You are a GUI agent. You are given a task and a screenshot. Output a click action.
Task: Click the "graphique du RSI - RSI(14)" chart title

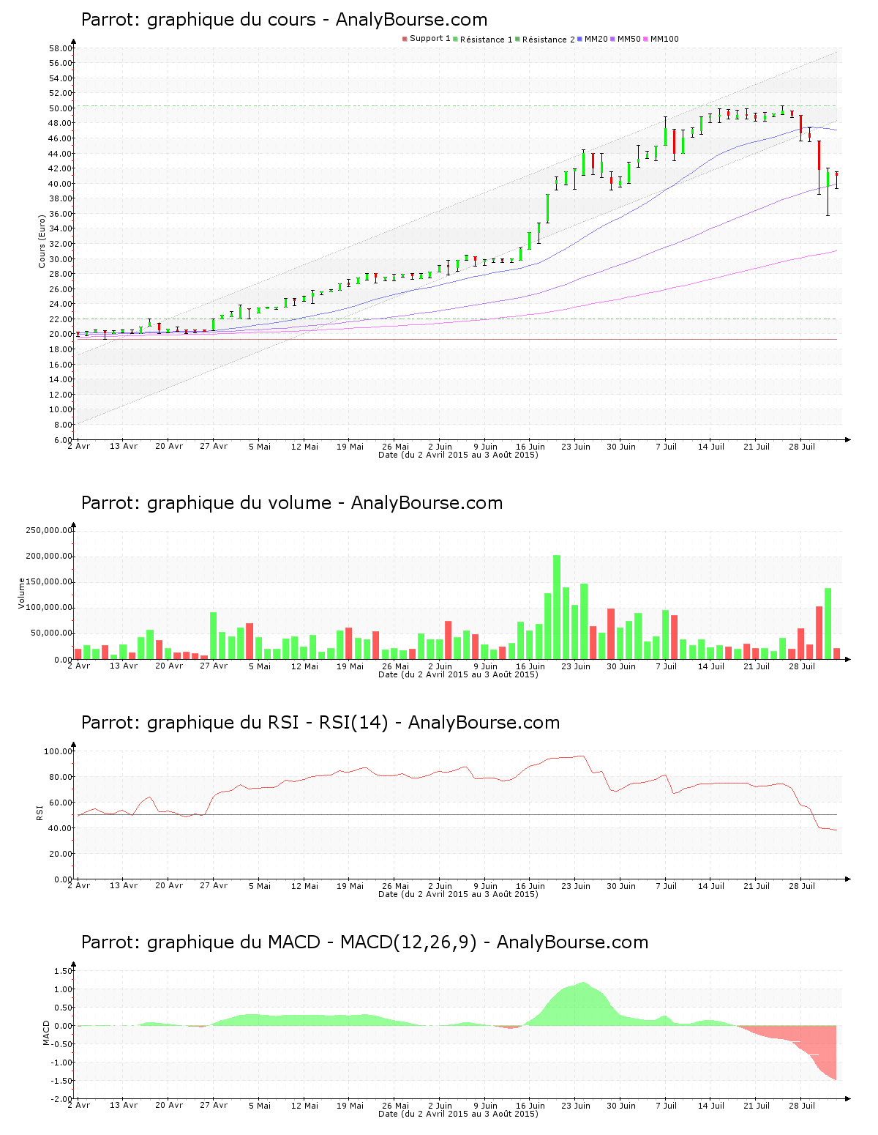(x=268, y=723)
